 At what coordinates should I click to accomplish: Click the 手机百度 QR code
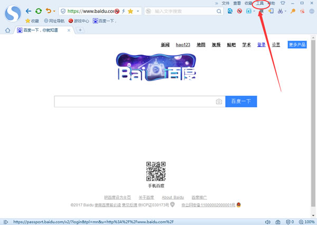coord(156,172)
